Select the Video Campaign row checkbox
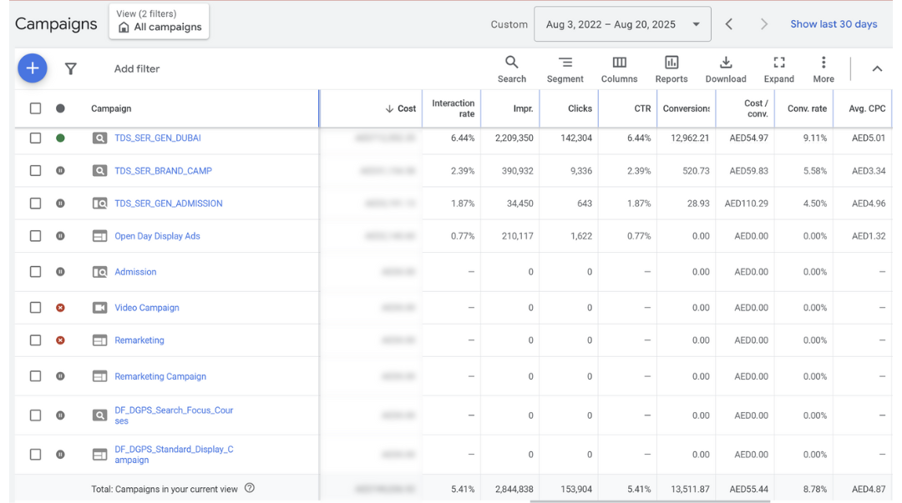The width and height of the screenshot is (902, 503). point(35,308)
